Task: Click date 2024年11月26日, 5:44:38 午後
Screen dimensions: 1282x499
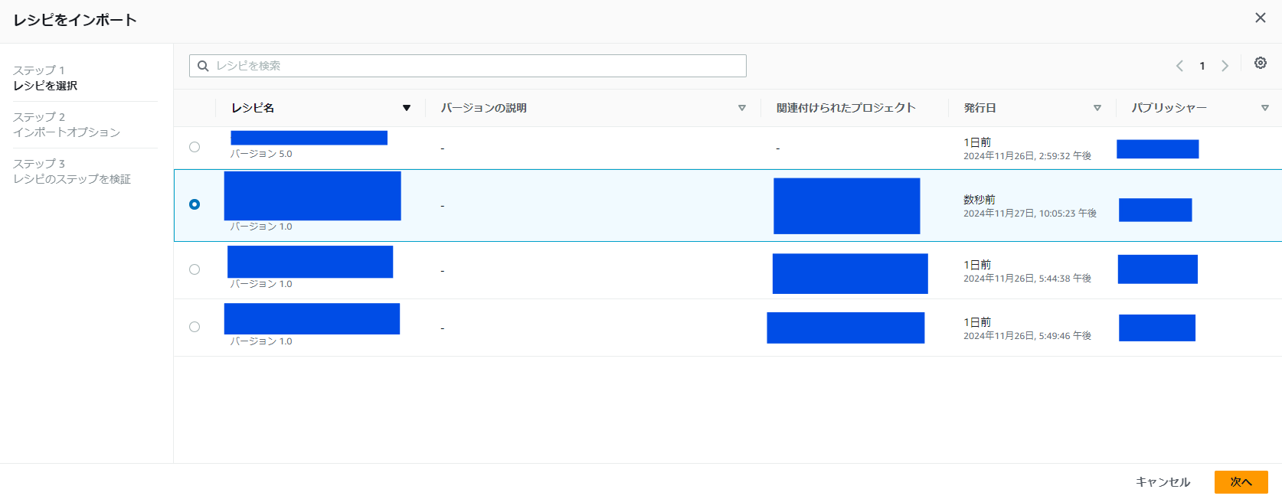Action: (x=1027, y=279)
